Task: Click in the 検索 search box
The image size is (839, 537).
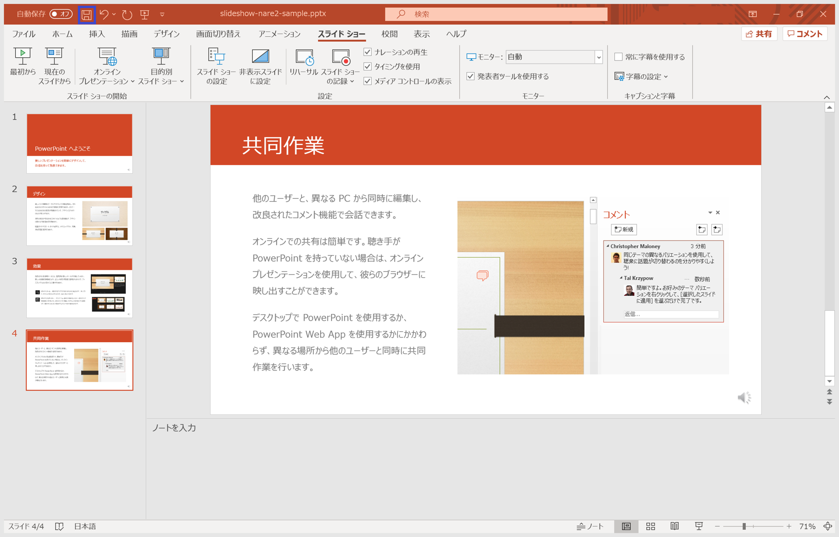Action: click(x=496, y=14)
